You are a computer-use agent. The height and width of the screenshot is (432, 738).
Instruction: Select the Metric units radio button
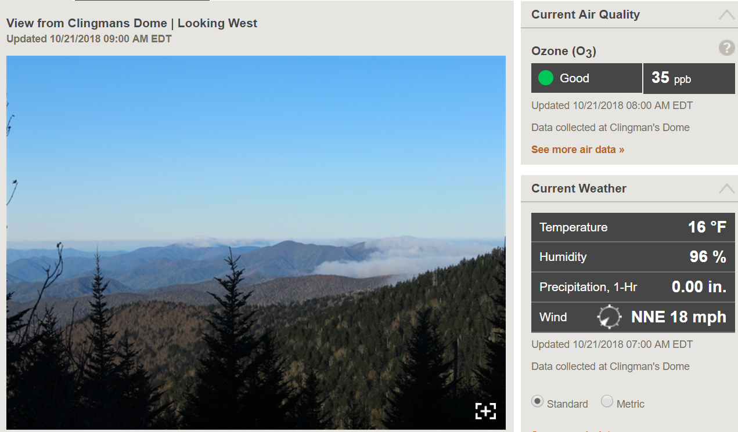[x=607, y=401]
